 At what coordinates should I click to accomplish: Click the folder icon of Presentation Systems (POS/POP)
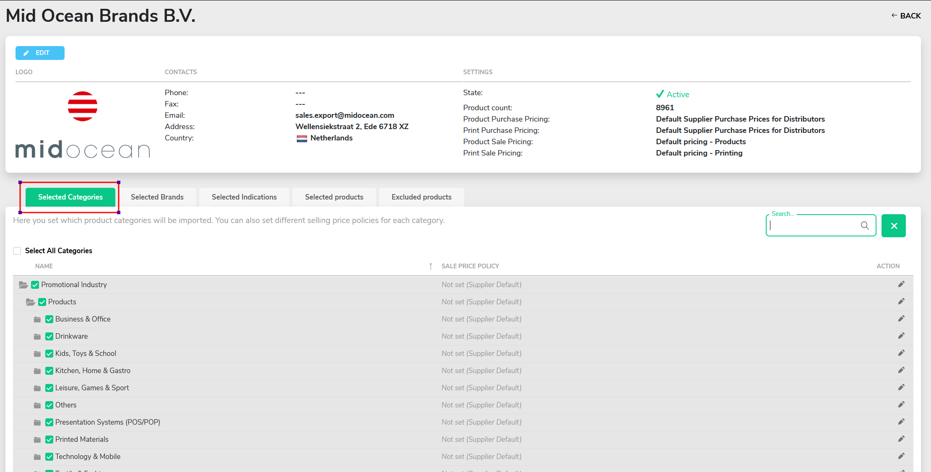pyautogui.click(x=37, y=423)
